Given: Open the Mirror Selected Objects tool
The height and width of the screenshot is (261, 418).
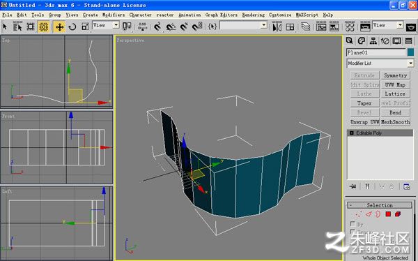Looking at the screenshot, I should [x=277, y=27].
